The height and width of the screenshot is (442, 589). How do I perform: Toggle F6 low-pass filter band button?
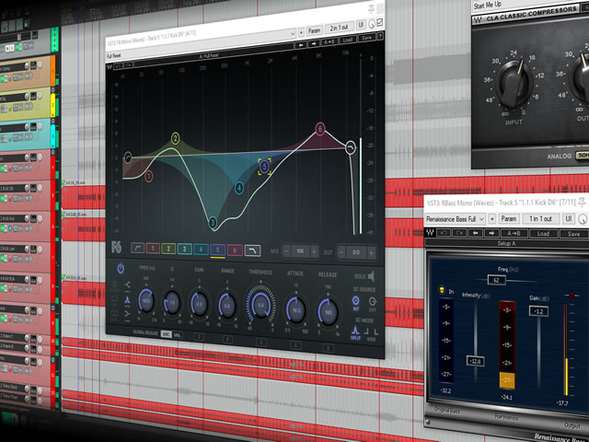tap(253, 250)
